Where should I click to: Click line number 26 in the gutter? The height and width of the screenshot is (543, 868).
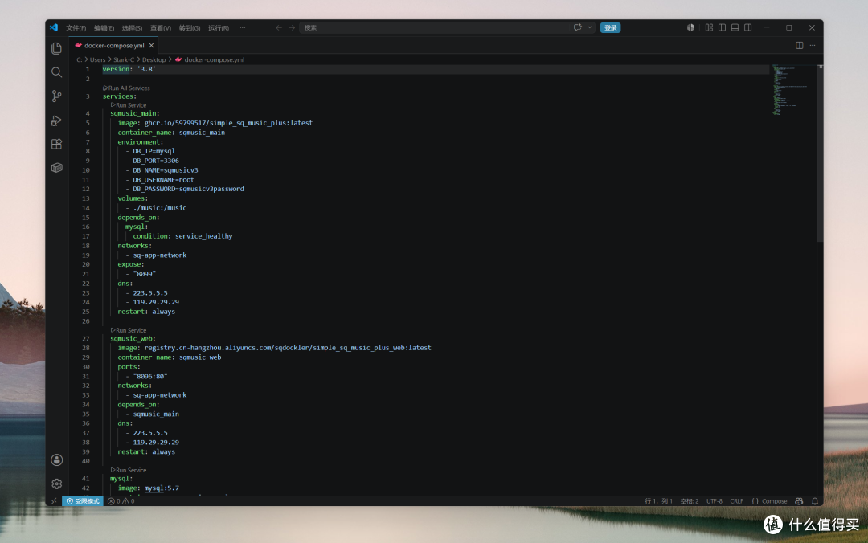click(86, 321)
